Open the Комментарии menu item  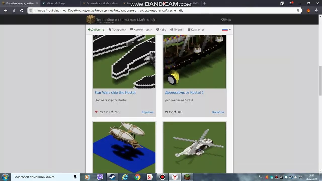pyautogui.click(x=141, y=30)
